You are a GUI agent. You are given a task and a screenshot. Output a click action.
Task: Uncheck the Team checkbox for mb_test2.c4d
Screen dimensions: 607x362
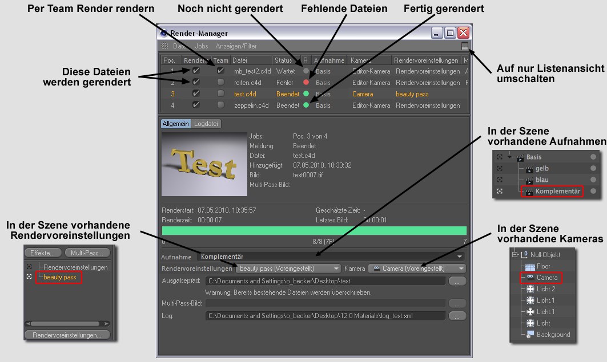click(x=220, y=71)
